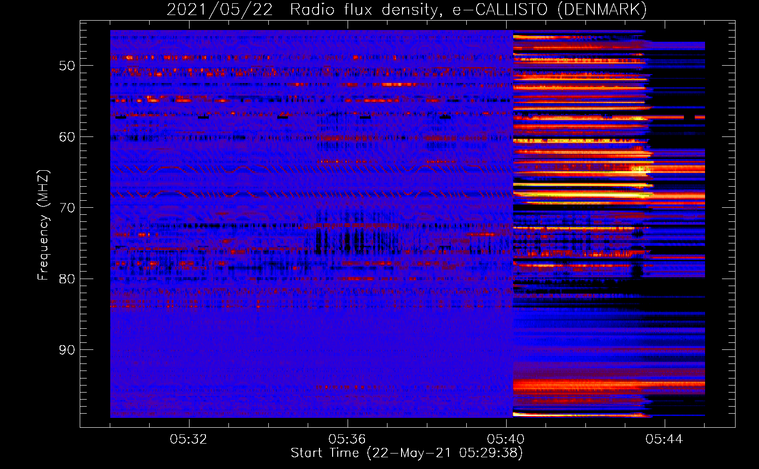
Task: Click the 05:44 time axis label
Action: (664, 439)
